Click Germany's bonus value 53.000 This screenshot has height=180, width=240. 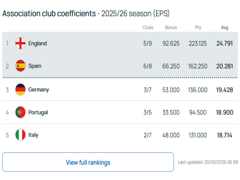(x=171, y=90)
